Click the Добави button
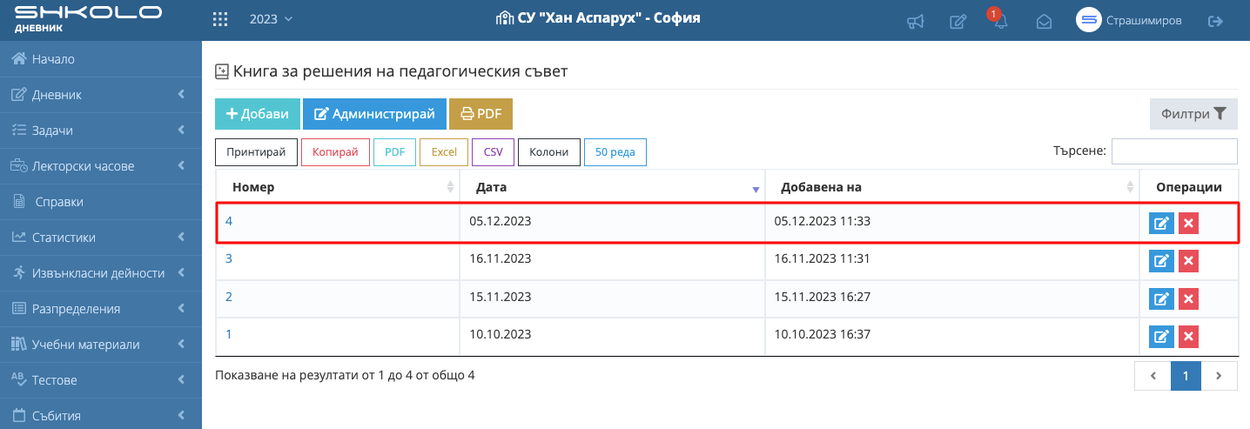The height and width of the screenshot is (429, 1250). pyautogui.click(x=258, y=114)
